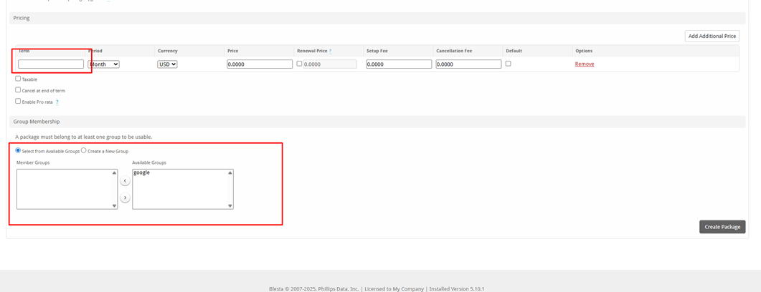Focus the empty Term input field

coord(51,64)
